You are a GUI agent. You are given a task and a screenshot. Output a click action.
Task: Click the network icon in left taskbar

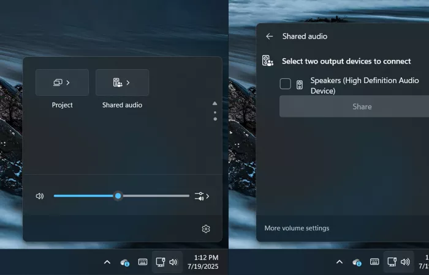coord(161,262)
